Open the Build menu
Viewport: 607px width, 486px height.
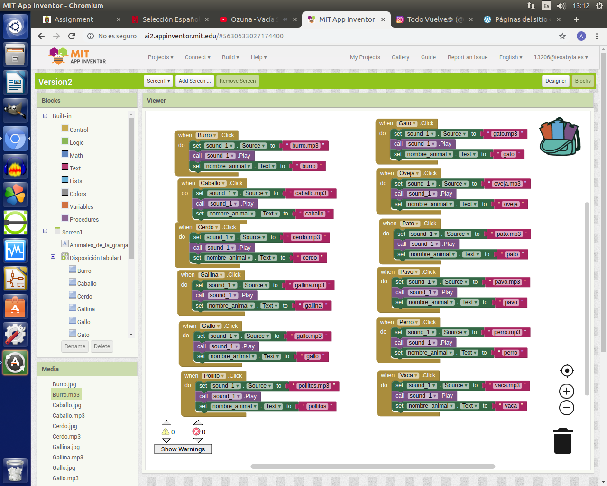pos(230,57)
